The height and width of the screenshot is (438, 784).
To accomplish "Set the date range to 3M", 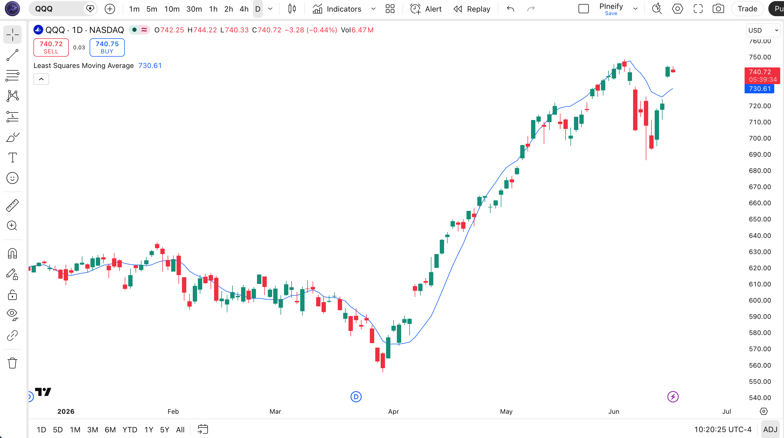I will [x=93, y=429].
